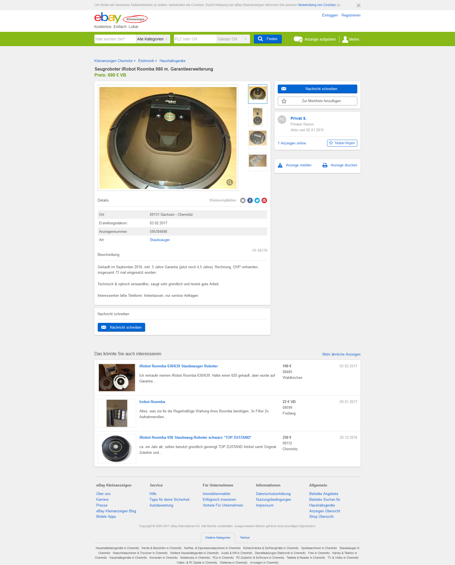The width and height of the screenshot is (455, 565).
Task: Share listing on Twitter
Action: coord(257,200)
